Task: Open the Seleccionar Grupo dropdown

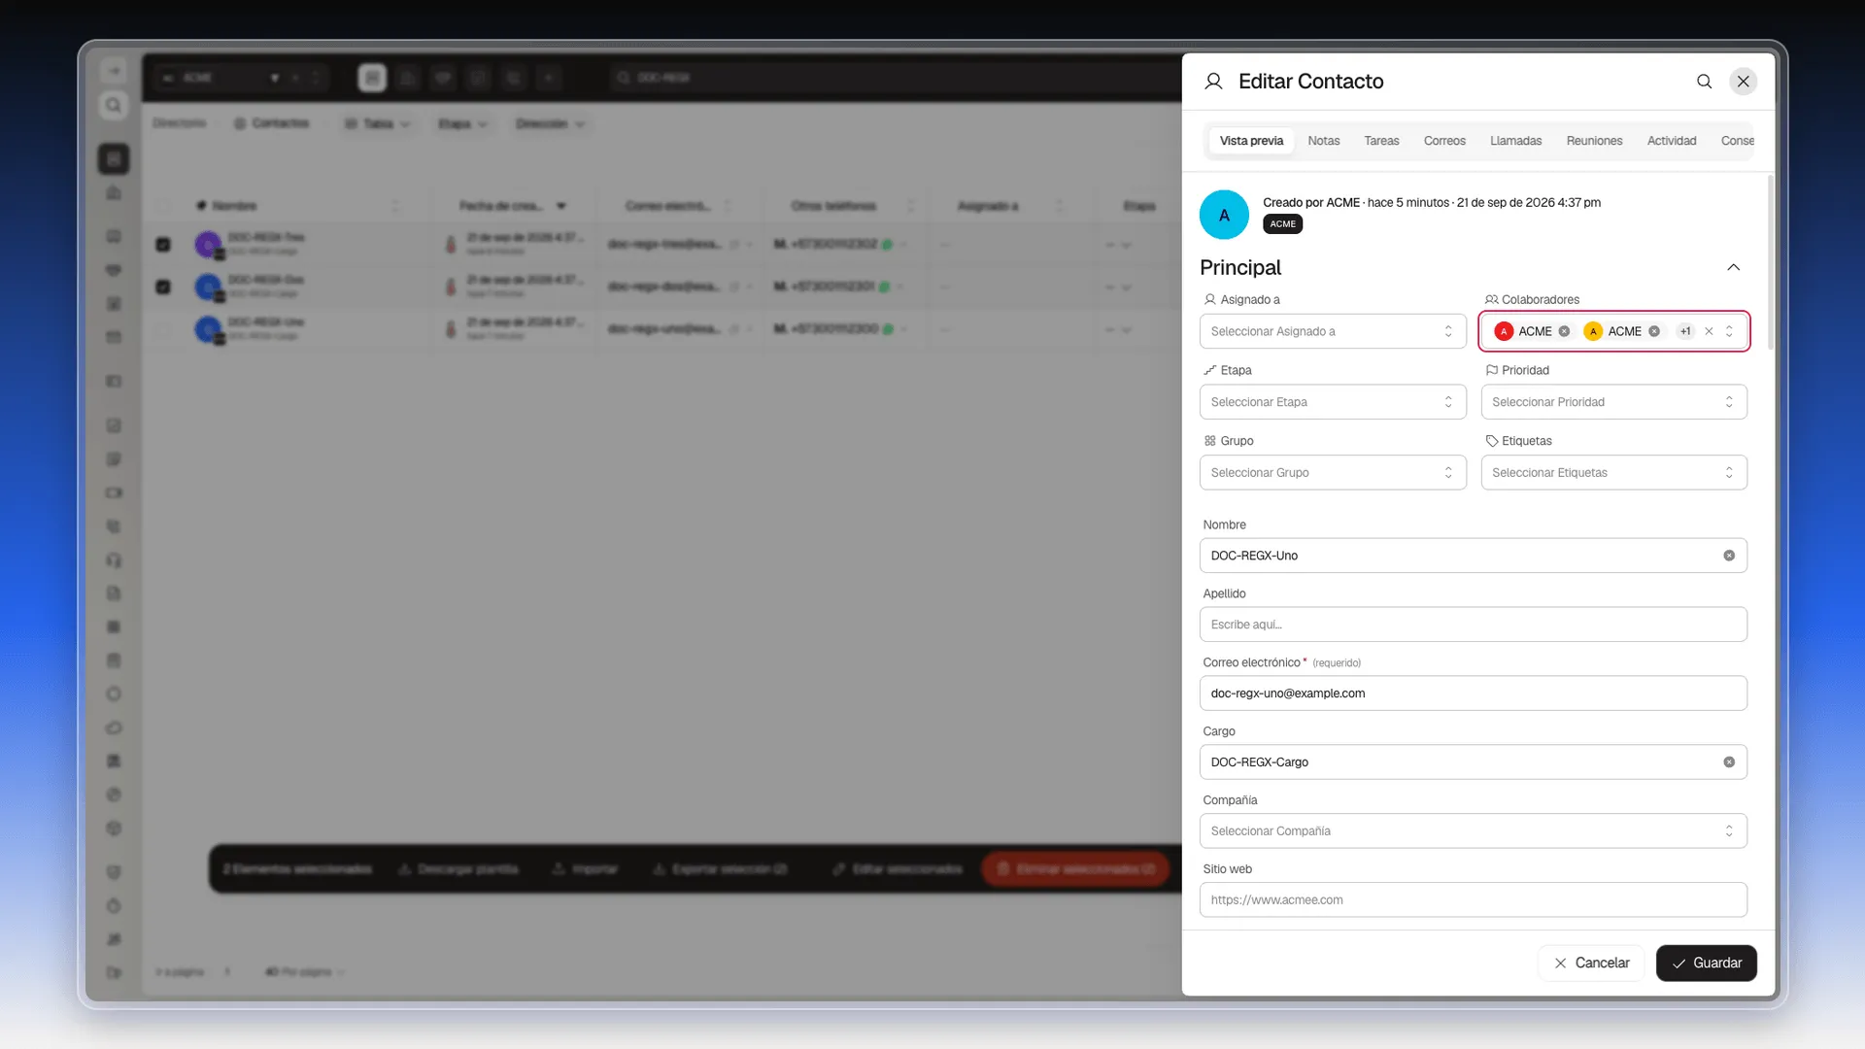Action: click(1332, 472)
